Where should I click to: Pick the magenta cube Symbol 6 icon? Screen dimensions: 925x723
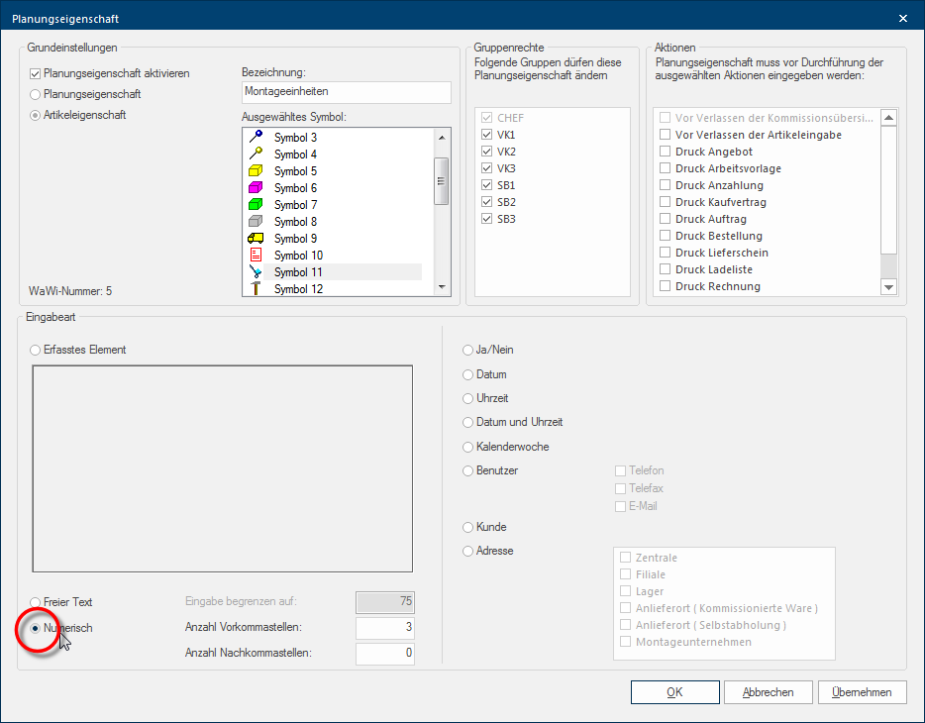point(255,187)
